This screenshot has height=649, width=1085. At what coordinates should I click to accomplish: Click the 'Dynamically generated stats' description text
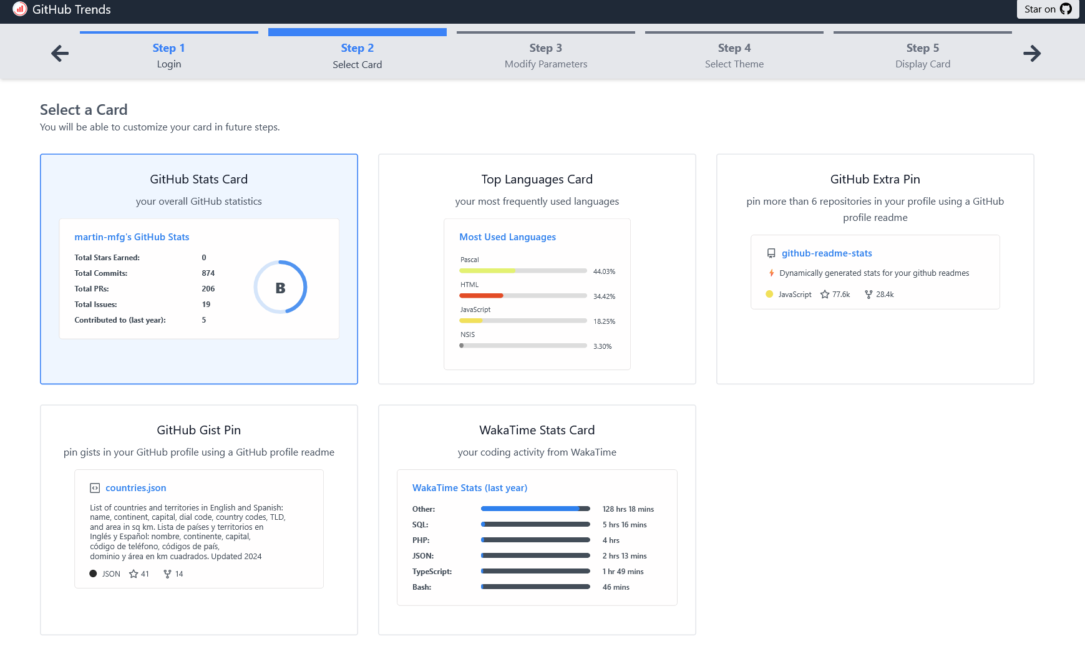[874, 273]
